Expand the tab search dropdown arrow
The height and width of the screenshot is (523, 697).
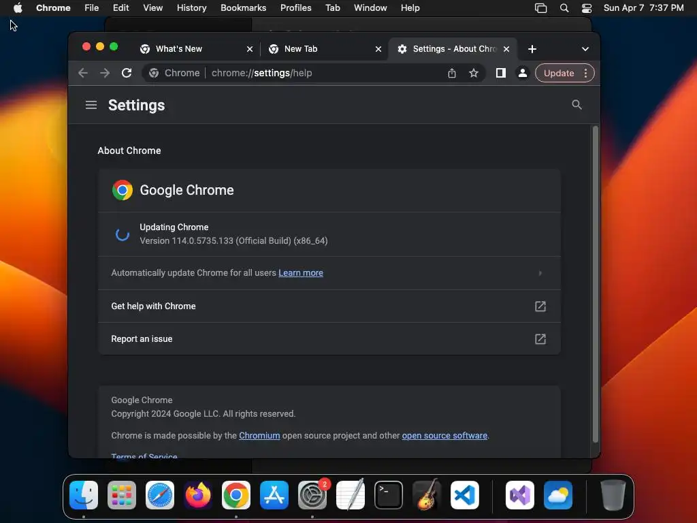coord(585,49)
